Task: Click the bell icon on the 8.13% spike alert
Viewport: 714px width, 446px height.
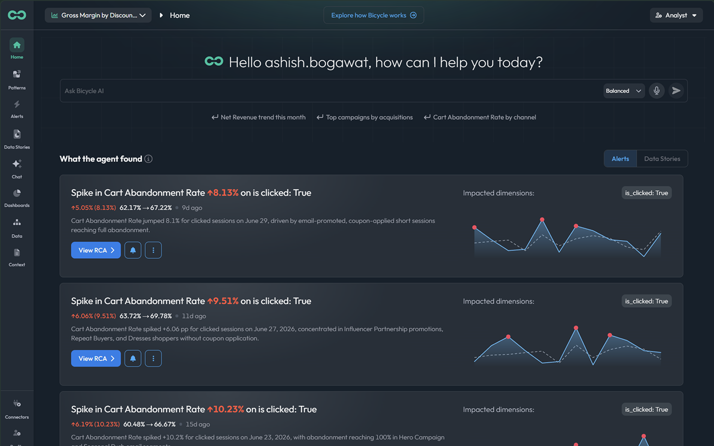Action: [133, 250]
